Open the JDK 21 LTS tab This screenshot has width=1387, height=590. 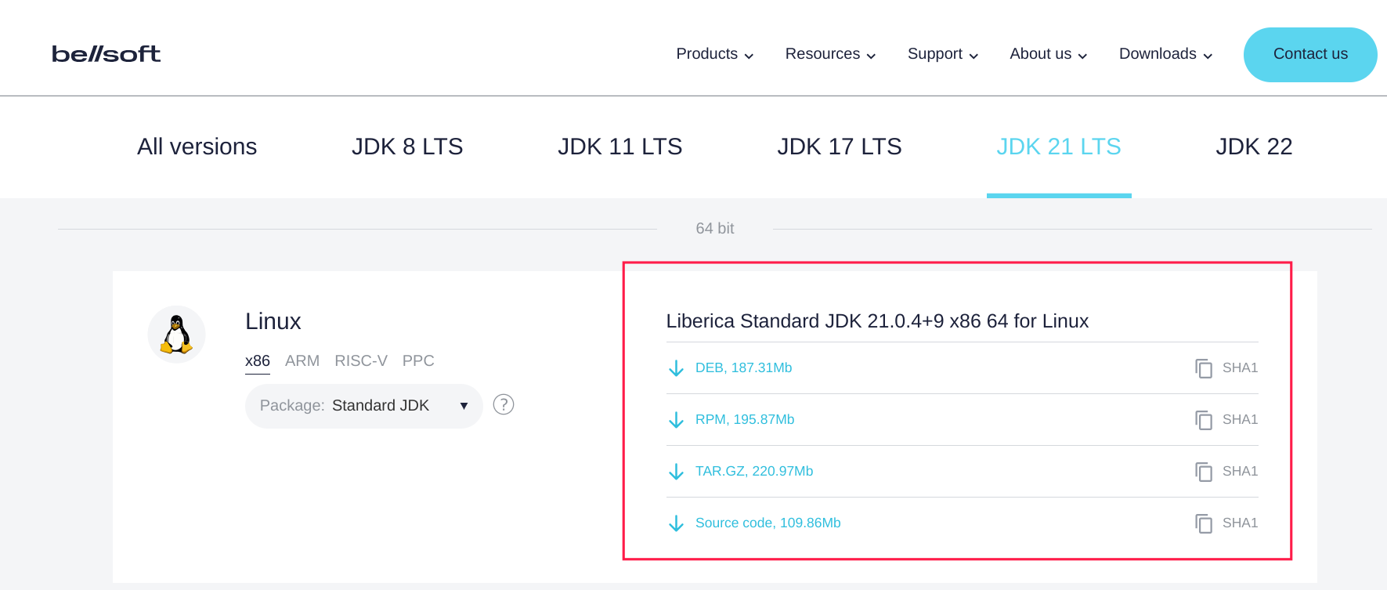point(1059,147)
